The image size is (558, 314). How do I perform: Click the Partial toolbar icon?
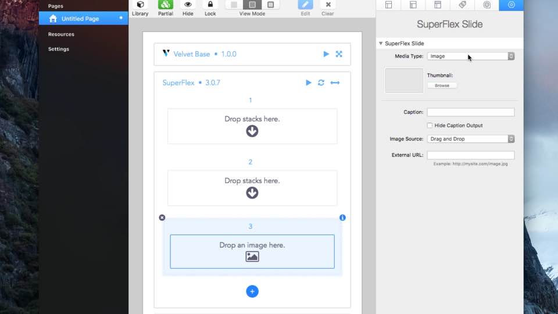[165, 5]
